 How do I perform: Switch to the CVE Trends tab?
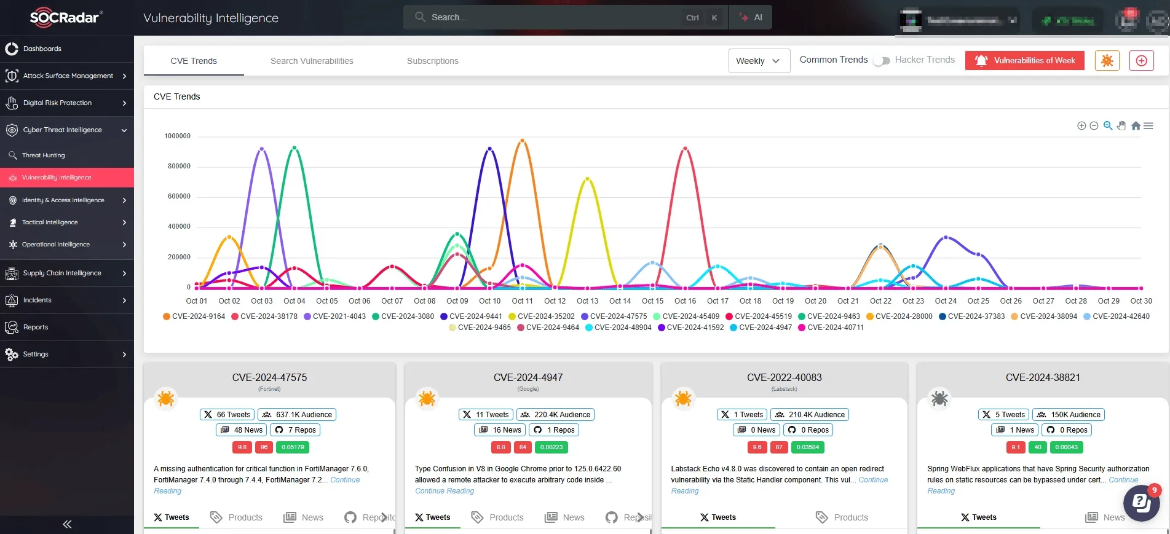tap(194, 61)
